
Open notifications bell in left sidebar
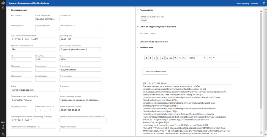coord(3,8)
